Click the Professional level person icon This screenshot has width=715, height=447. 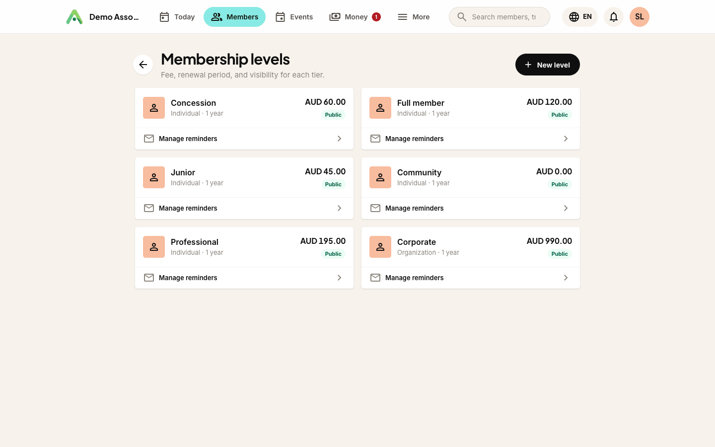pos(154,247)
